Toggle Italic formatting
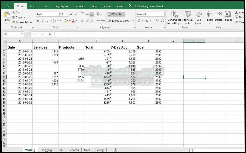 (43, 21)
